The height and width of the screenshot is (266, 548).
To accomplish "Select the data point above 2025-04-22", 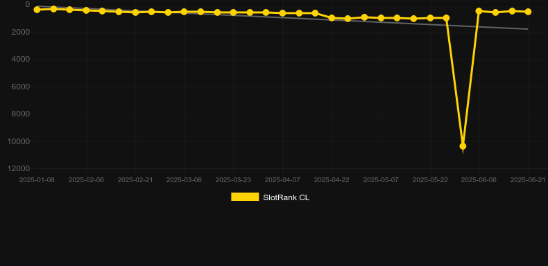I will coord(332,18).
